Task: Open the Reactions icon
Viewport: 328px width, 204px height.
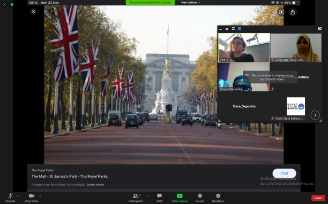Action: pos(218,195)
